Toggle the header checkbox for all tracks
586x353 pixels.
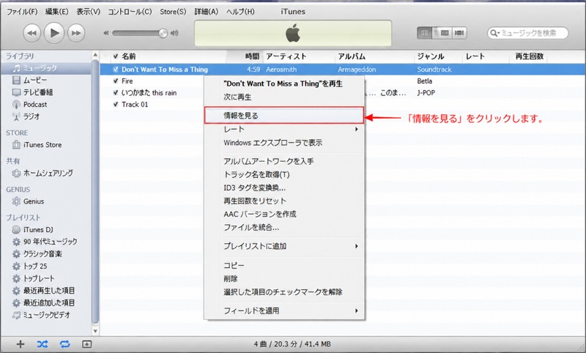pyautogui.click(x=116, y=56)
